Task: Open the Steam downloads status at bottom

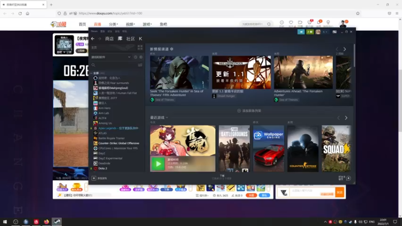Action: pyautogui.click(x=222, y=177)
